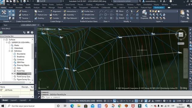Click the Rotate icon beside Move

click(127, 11)
